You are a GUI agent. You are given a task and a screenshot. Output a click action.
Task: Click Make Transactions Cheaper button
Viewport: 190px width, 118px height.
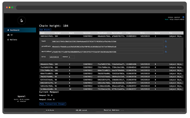[53, 104]
